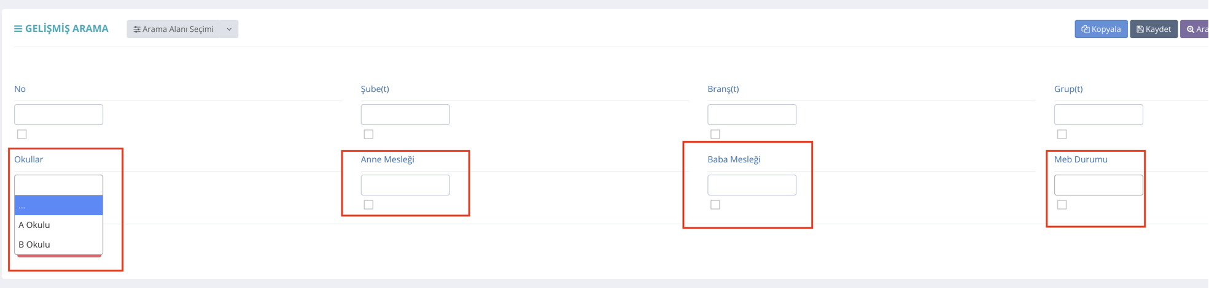
Task: Open the Anne Mesleği select box
Action: click(405, 185)
